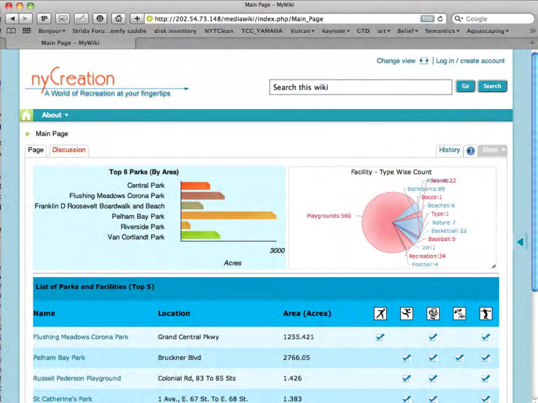The height and width of the screenshot is (403, 538).
Task: Expand the About dropdown menu
Action: point(55,115)
